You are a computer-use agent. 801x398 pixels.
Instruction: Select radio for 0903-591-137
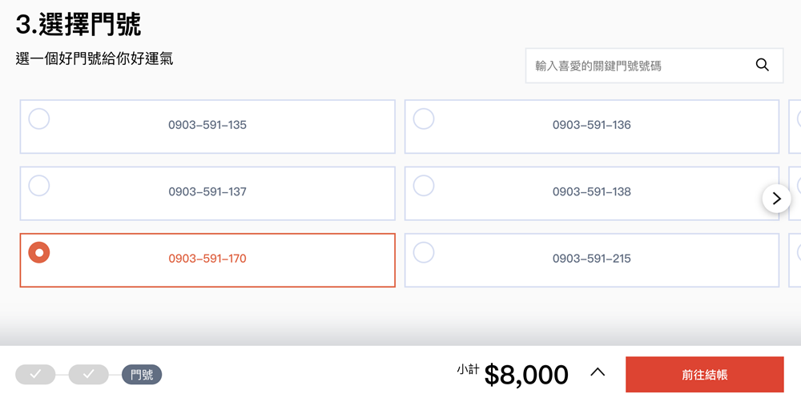coord(39,186)
